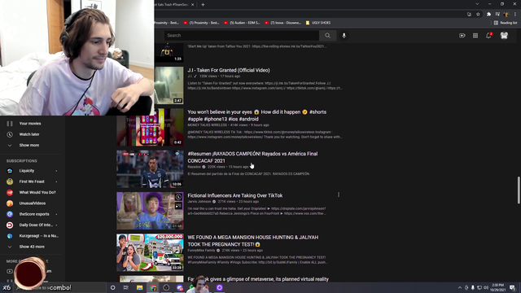Open J.I - Taken For Granted video title
The image size is (521, 293).
click(x=229, y=71)
